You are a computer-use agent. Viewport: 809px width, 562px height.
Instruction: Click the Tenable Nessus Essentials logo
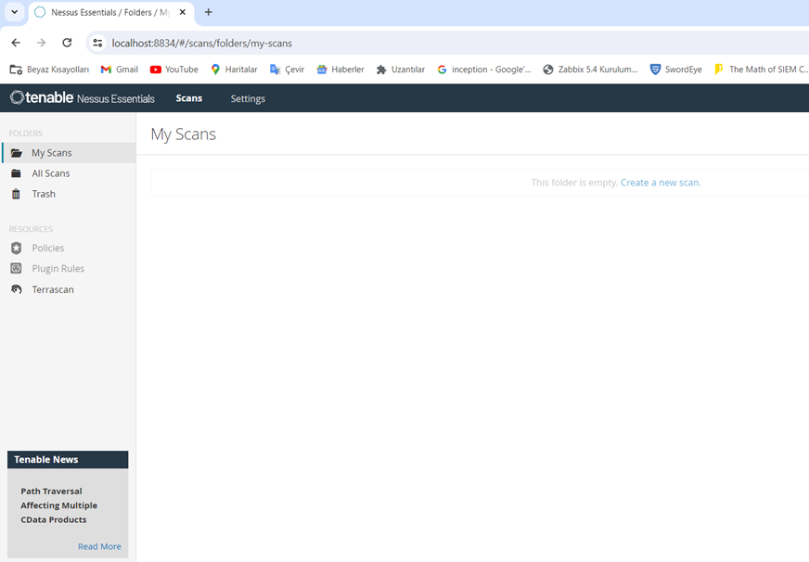pyautogui.click(x=83, y=98)
